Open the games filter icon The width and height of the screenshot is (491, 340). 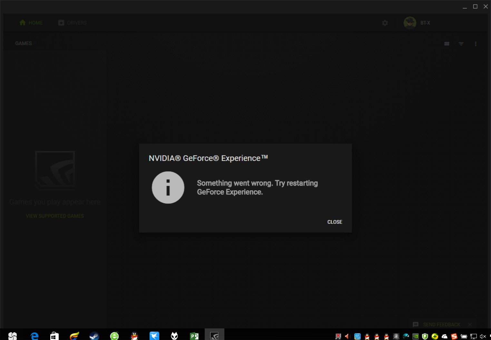[461, 44]
